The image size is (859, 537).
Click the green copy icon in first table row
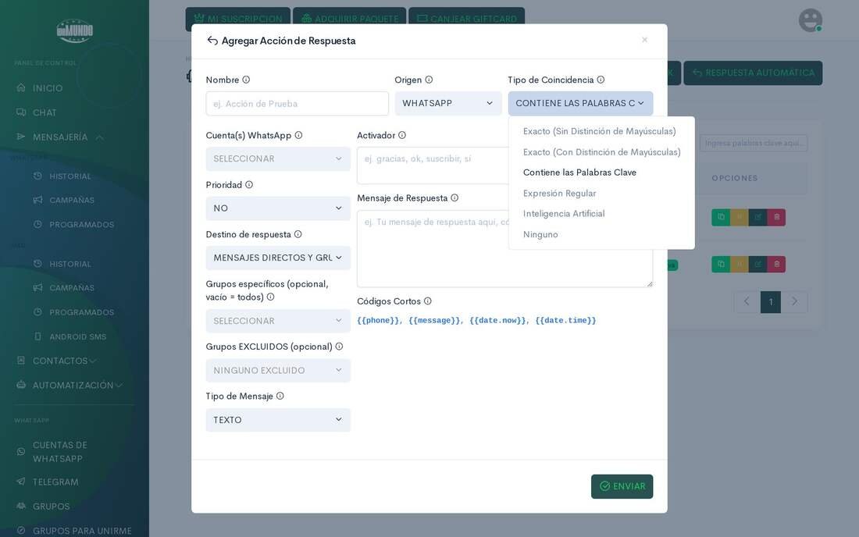tap(721, 217)
